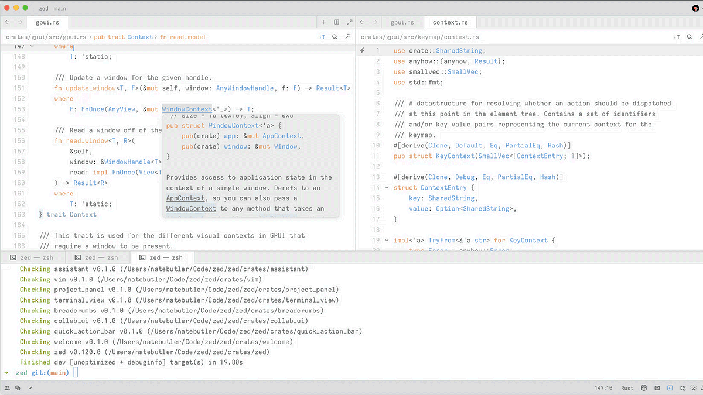Click the user avatar in title bar
Screen dimensions: 703x395
(695, 8)
